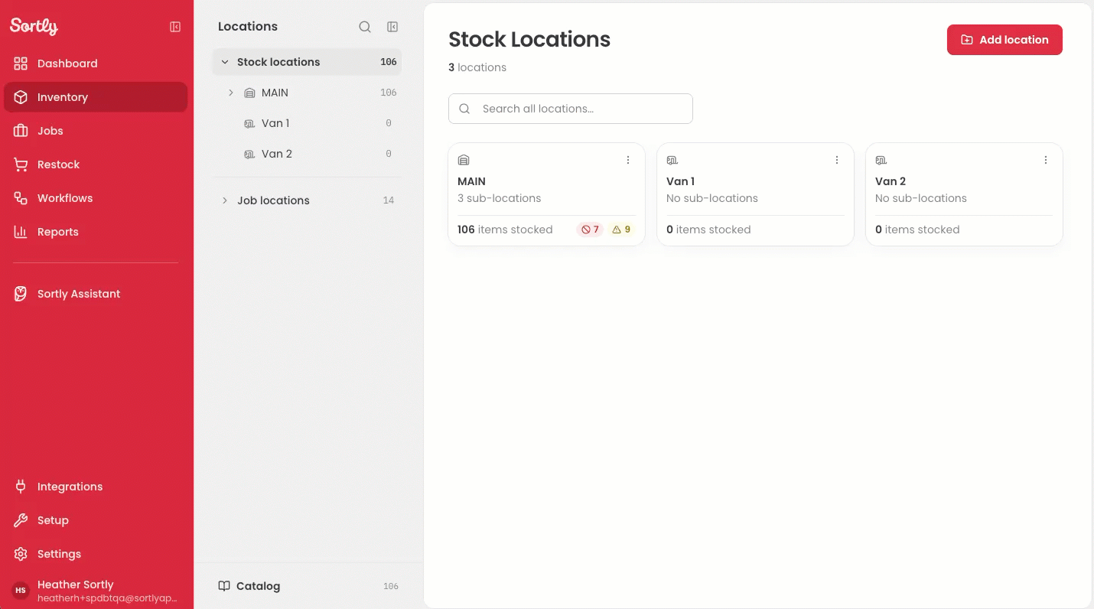
Task: Collapse the Locations panel
Action: (x=392, y=27)
